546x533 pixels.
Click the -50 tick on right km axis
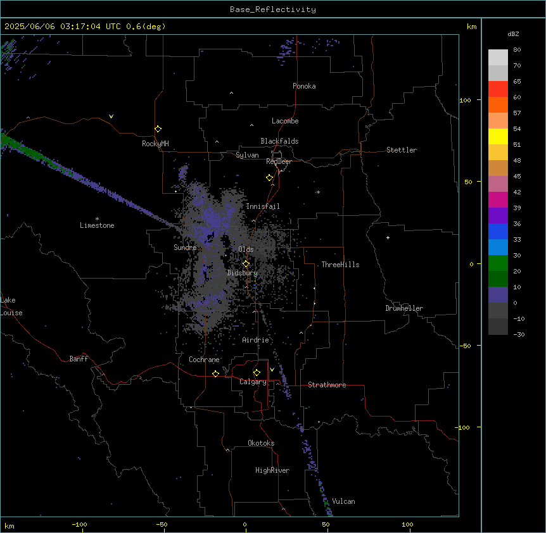pyautogui.click(x=465, y=346)
